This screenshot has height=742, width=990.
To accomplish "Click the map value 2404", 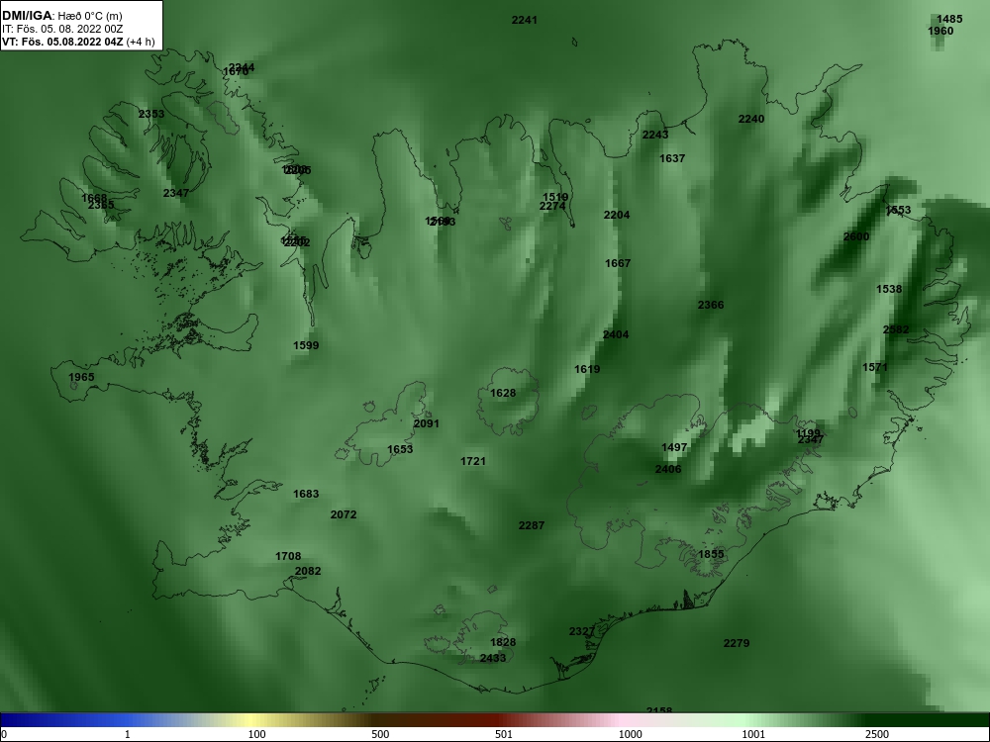I will pyautogui.click(x=616, y=334).
